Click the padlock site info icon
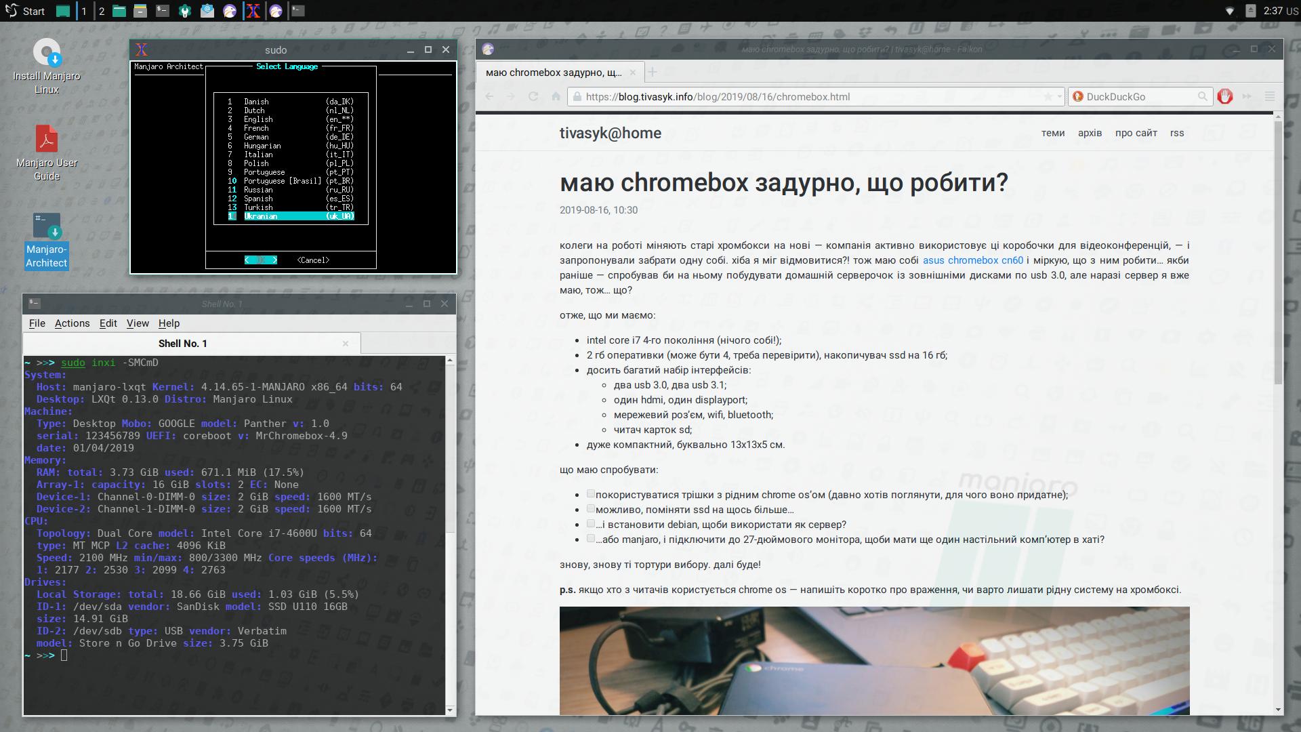 click(576, 97)
